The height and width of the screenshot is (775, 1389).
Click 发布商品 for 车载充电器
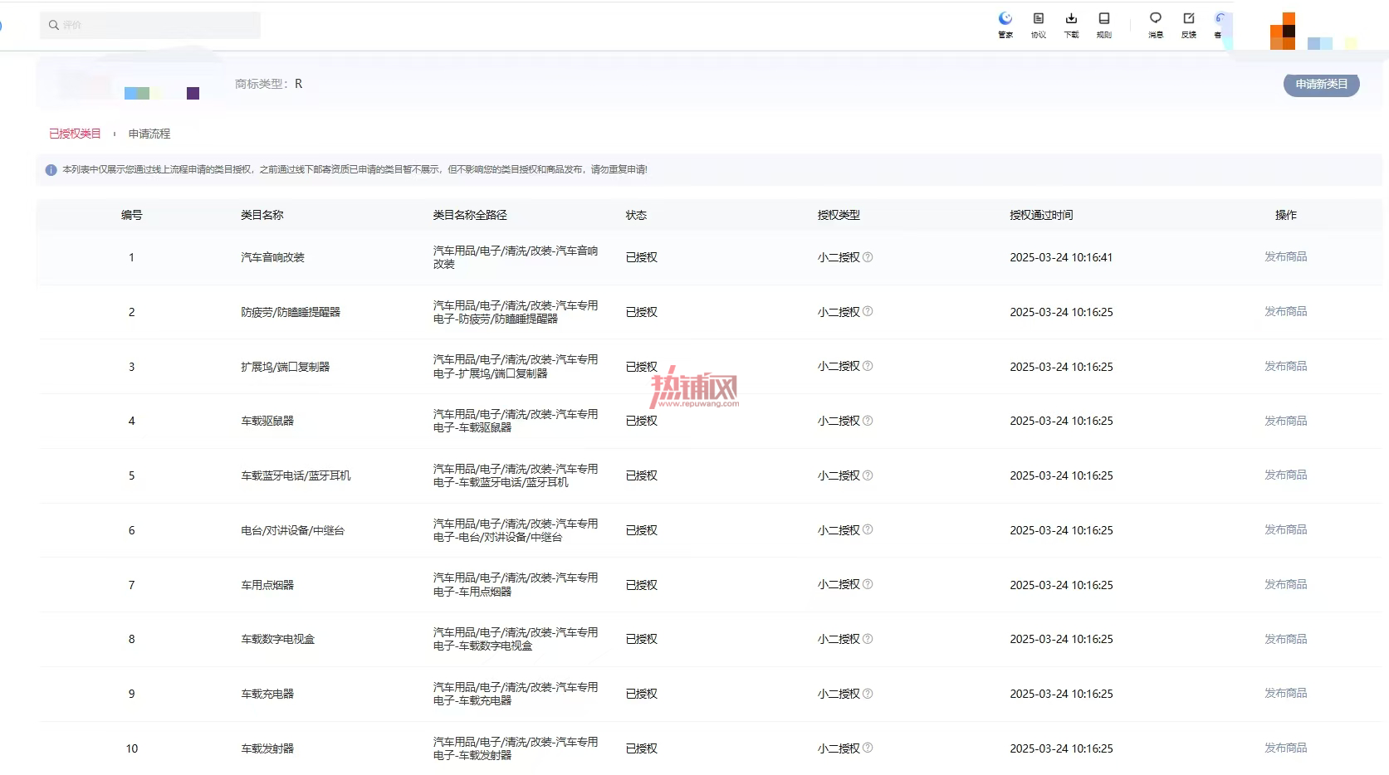tap(1285, 694)
